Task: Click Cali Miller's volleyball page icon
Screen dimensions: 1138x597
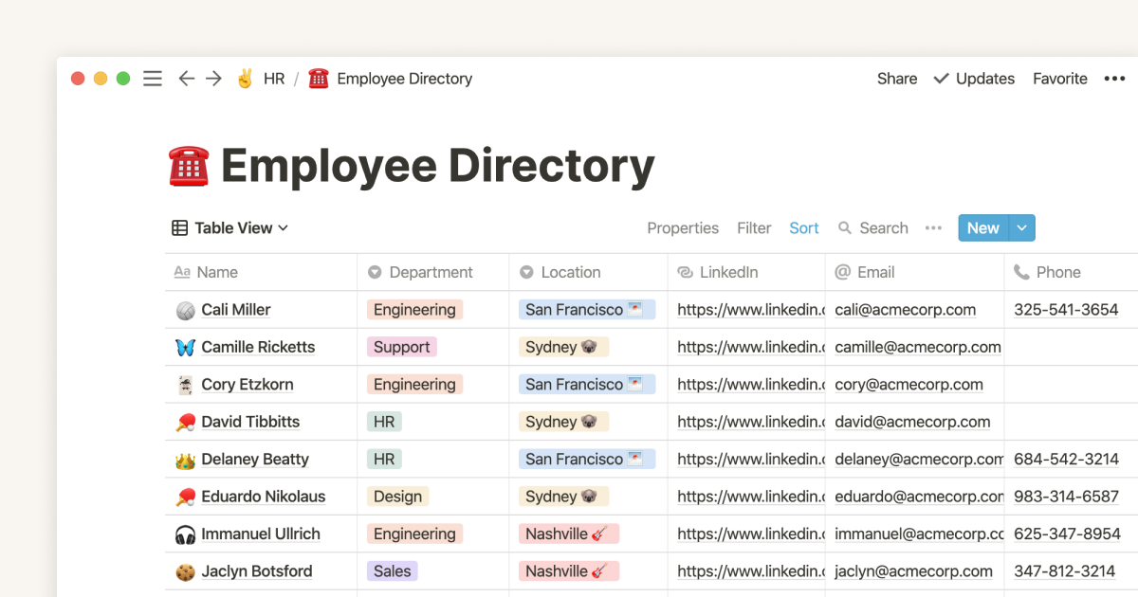Action: coord(185,310)
